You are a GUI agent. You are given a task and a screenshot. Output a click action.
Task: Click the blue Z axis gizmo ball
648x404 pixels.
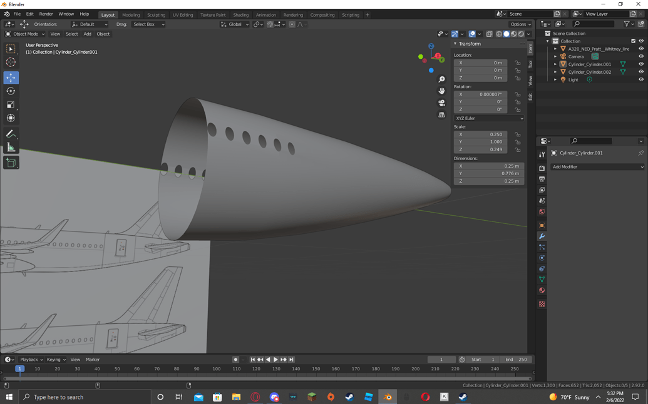pyautogui.click(x=431, y=46)
